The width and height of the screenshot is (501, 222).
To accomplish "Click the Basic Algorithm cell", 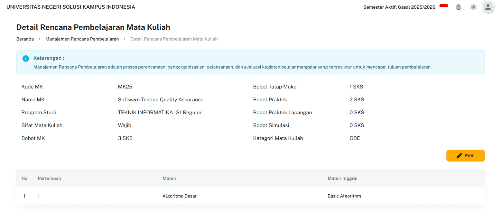I will click(x=344, y=196).
